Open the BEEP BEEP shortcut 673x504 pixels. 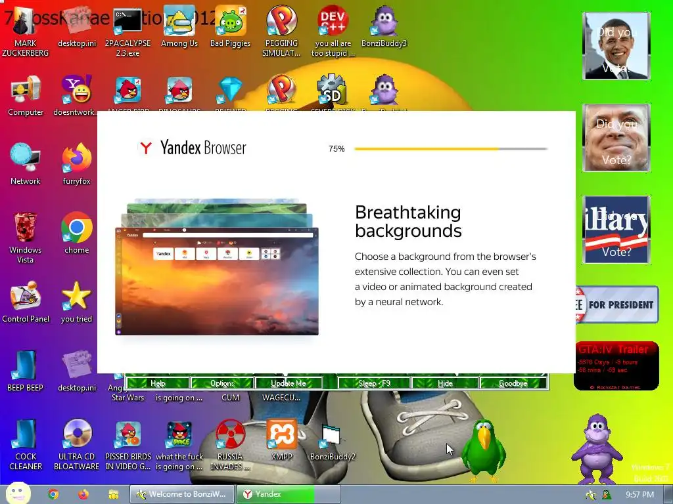pyautogui.click(x=26, y=371)
